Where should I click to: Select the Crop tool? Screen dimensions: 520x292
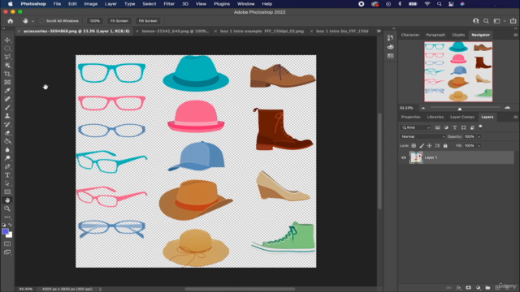tap(7, 74)
